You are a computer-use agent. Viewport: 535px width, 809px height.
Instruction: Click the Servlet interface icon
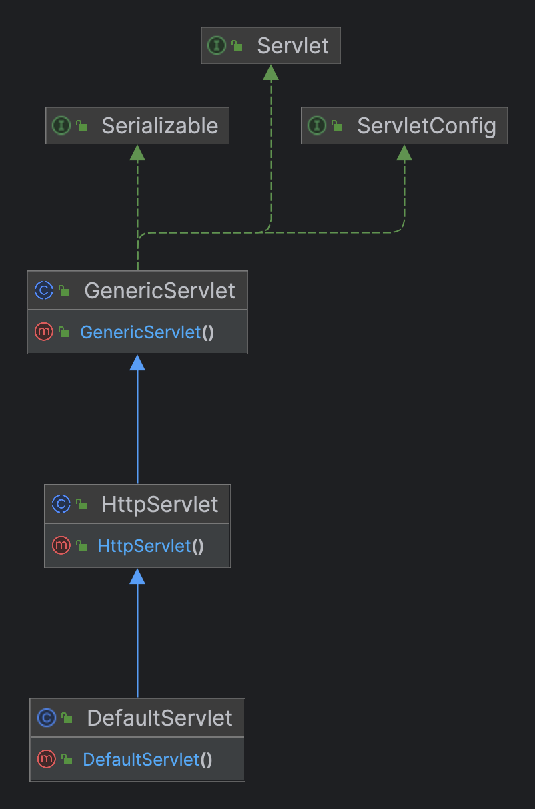(216, 45)
